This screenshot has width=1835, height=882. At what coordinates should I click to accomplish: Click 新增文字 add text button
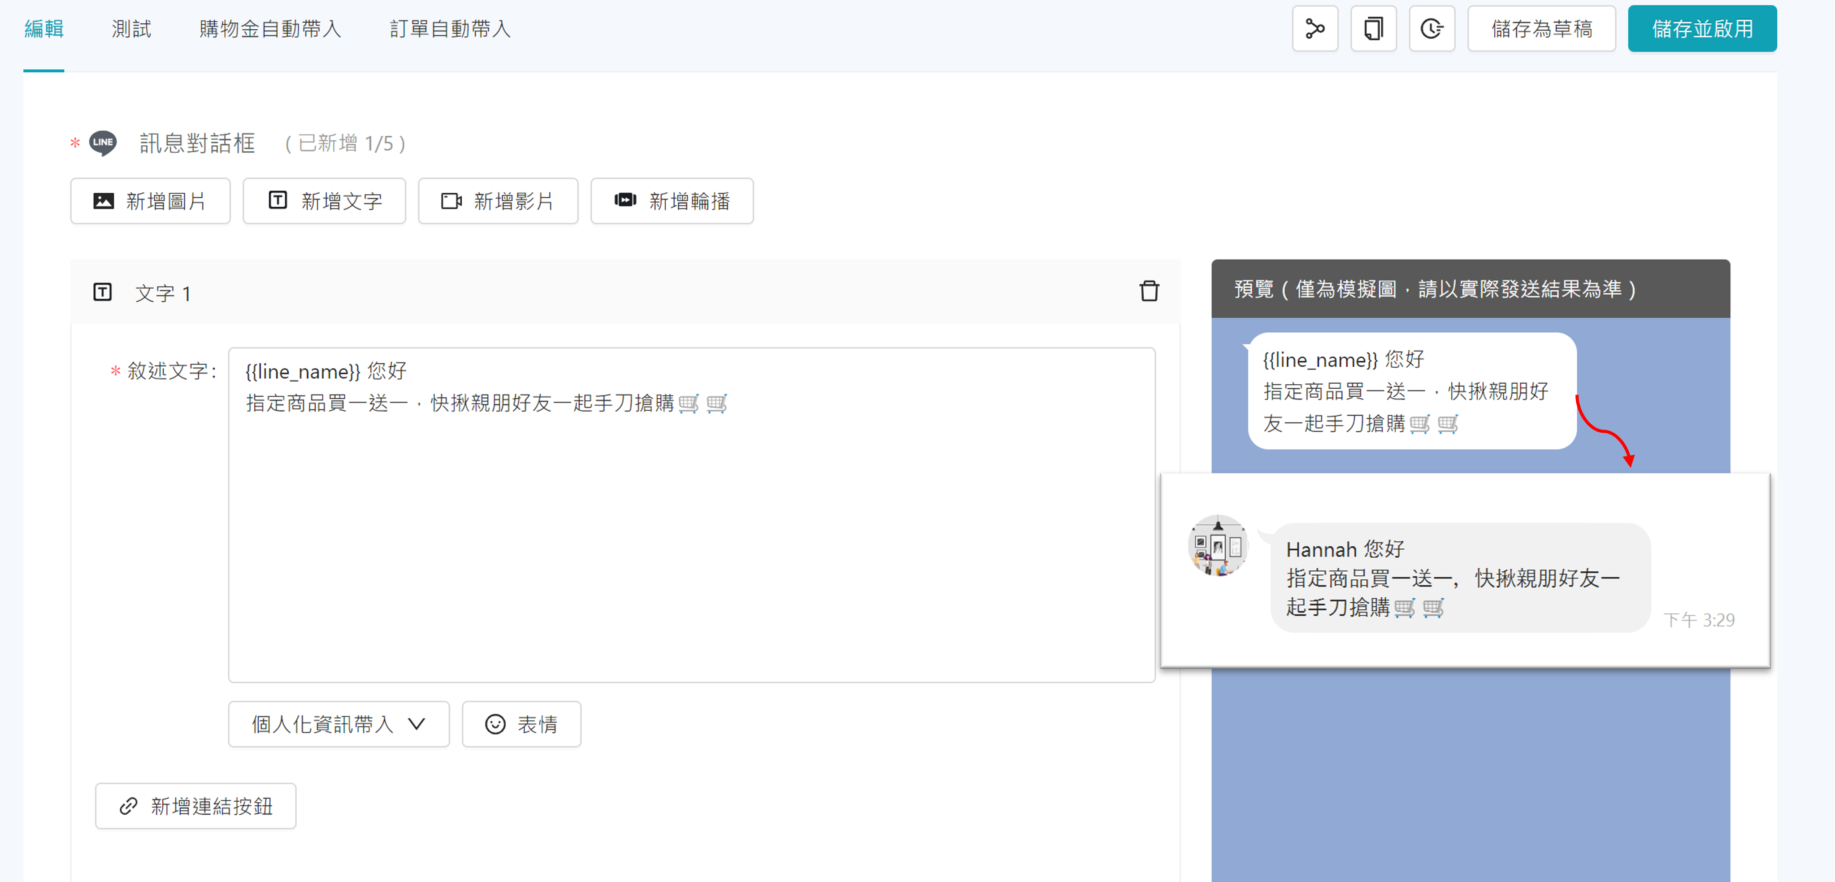tap(324, 202)
